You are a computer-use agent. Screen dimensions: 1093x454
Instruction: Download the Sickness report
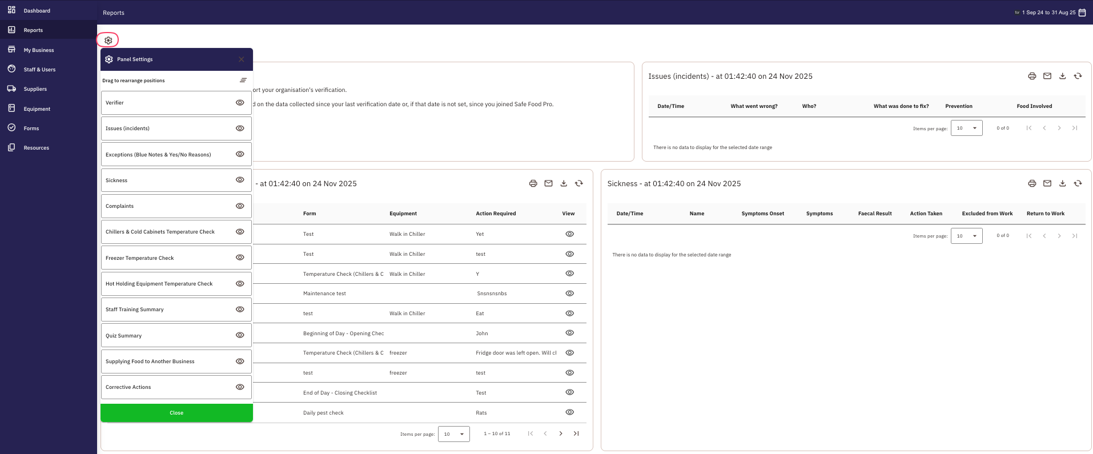coord(1062,183)
